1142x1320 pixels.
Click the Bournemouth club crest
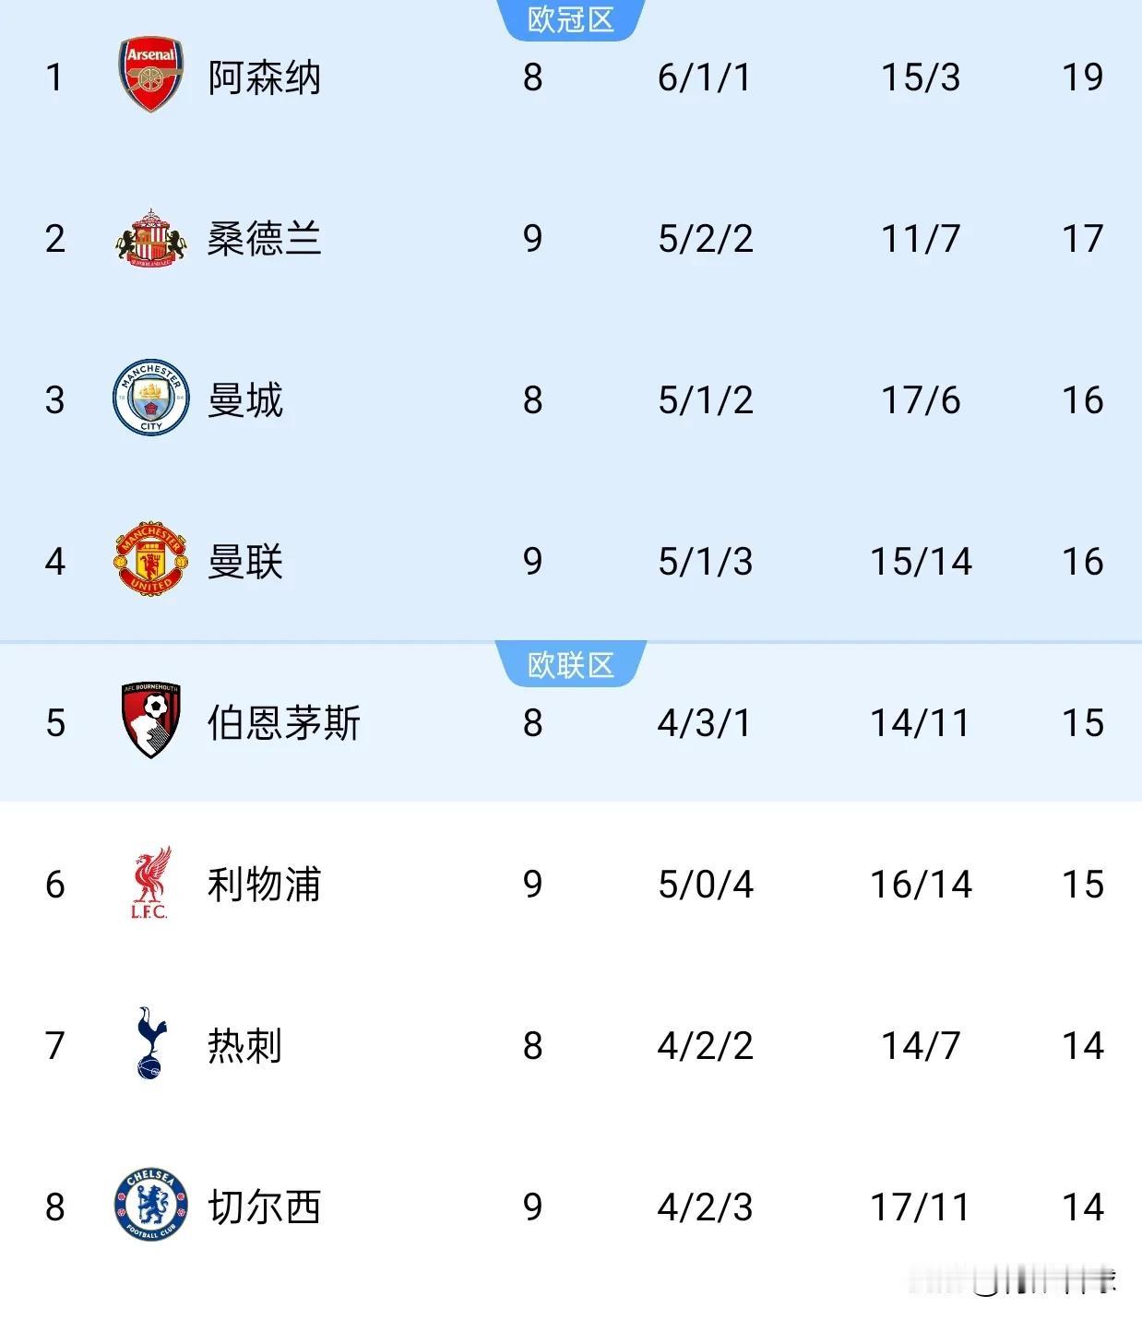(151, 721)
